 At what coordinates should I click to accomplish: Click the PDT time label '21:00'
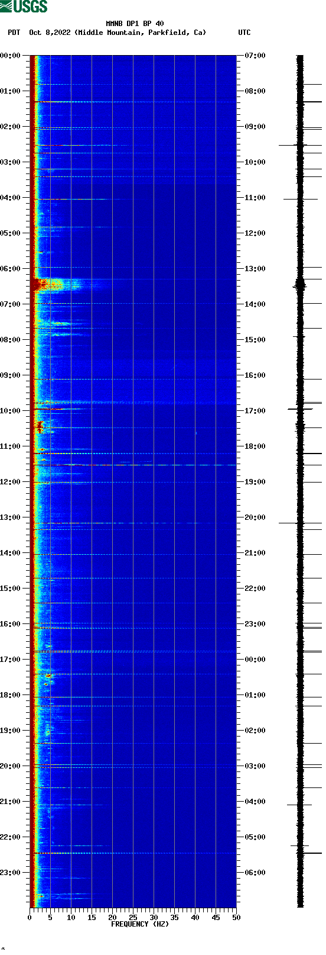click(x=11, y=802)
